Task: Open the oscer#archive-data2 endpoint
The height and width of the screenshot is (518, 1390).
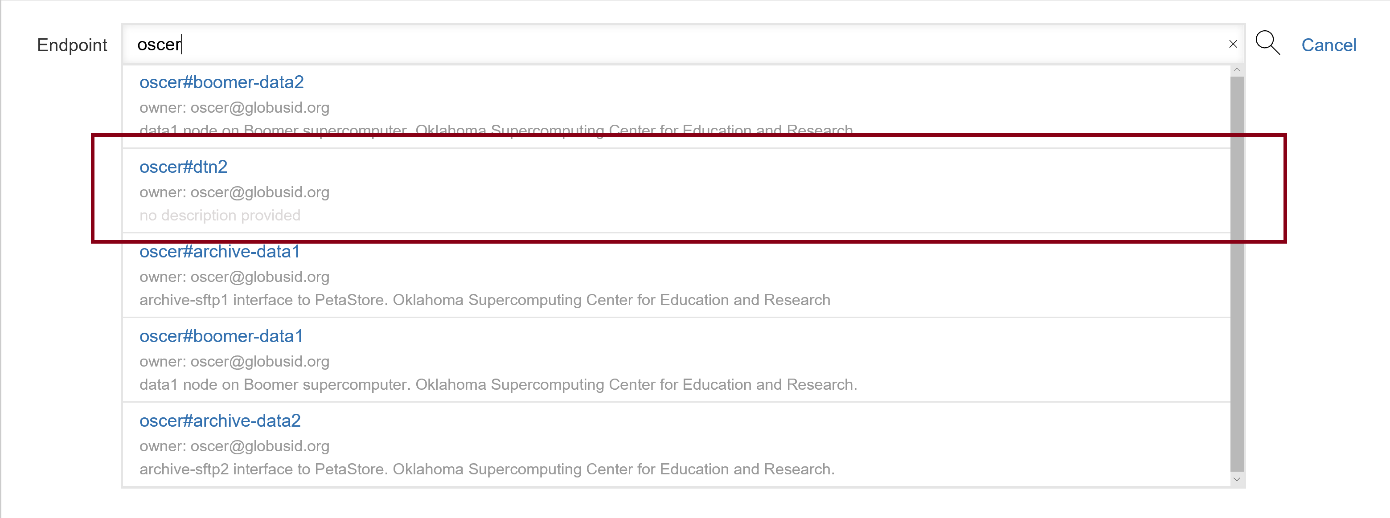Action: click(220, 421)
